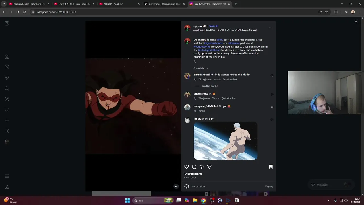Expand tab search dropdown arrow

click(x=4, y=4)
